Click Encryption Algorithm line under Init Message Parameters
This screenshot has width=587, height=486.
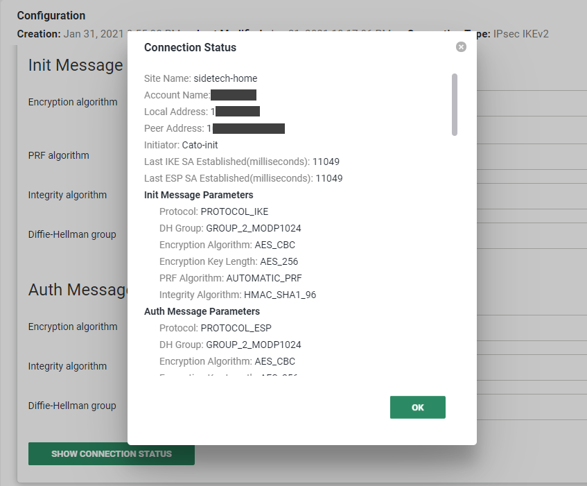[x=227, y=245]
